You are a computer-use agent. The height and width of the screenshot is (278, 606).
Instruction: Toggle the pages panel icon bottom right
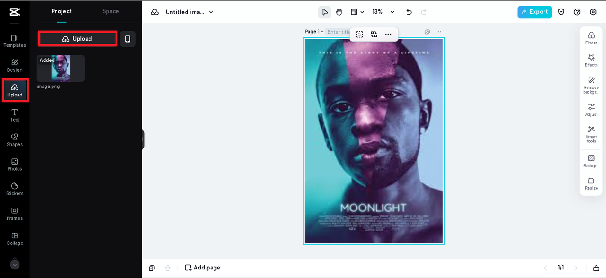[x=596, y=268]
